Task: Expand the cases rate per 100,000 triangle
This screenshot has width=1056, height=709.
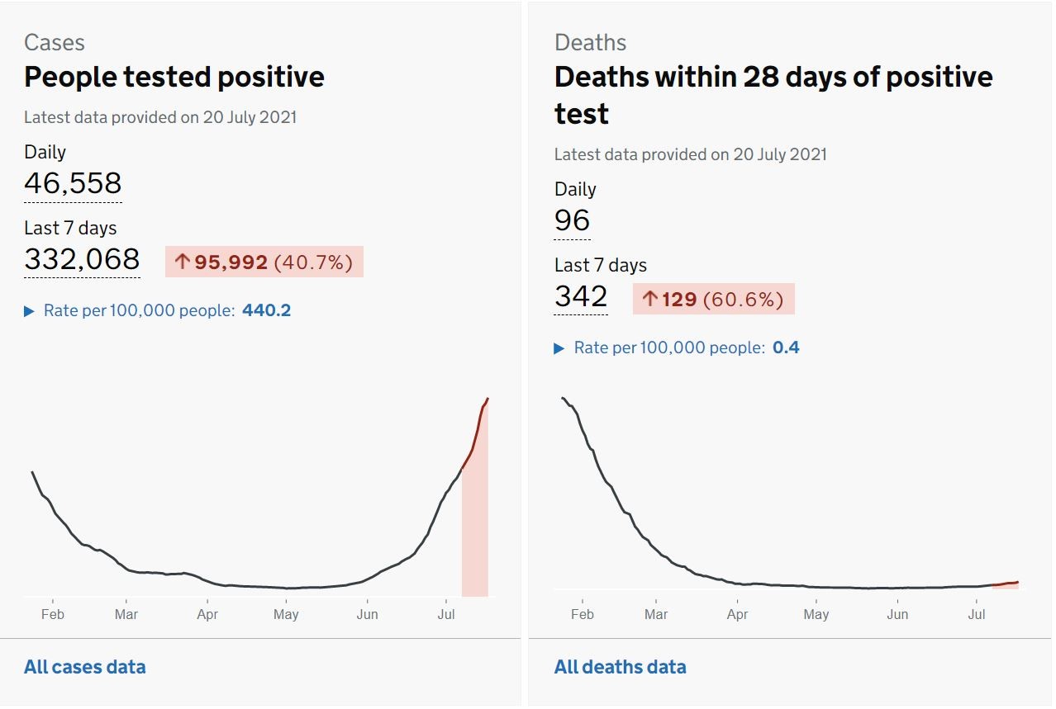Action: (x=30, y=311)
